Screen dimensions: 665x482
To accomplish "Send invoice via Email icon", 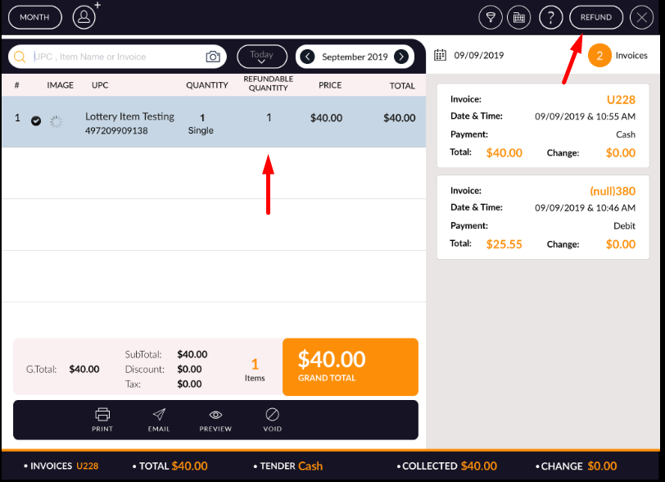I will pos(159,419).
